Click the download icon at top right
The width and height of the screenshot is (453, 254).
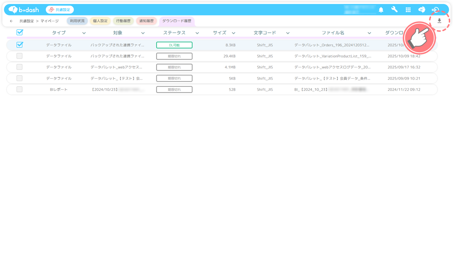[x=439, y=21]
